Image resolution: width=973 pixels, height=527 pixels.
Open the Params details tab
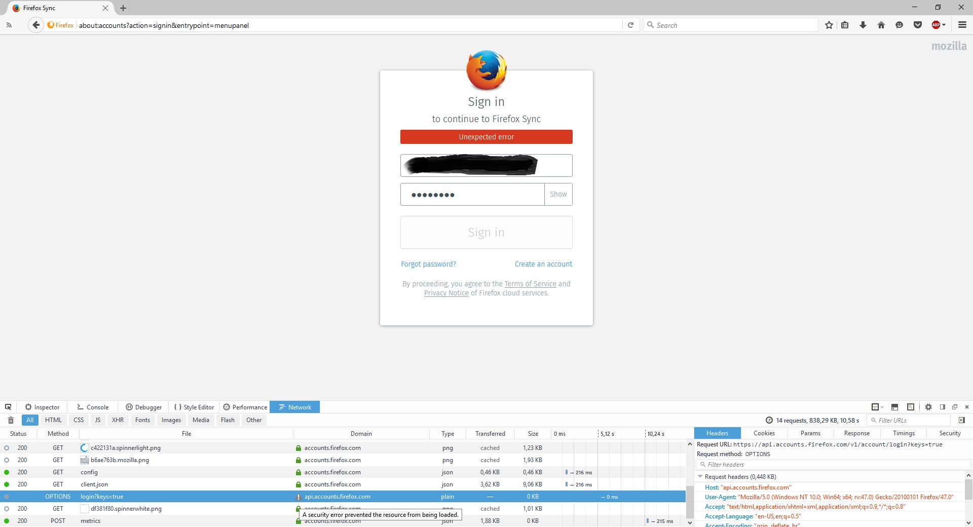pyautogui.click(x=810, y=433)
